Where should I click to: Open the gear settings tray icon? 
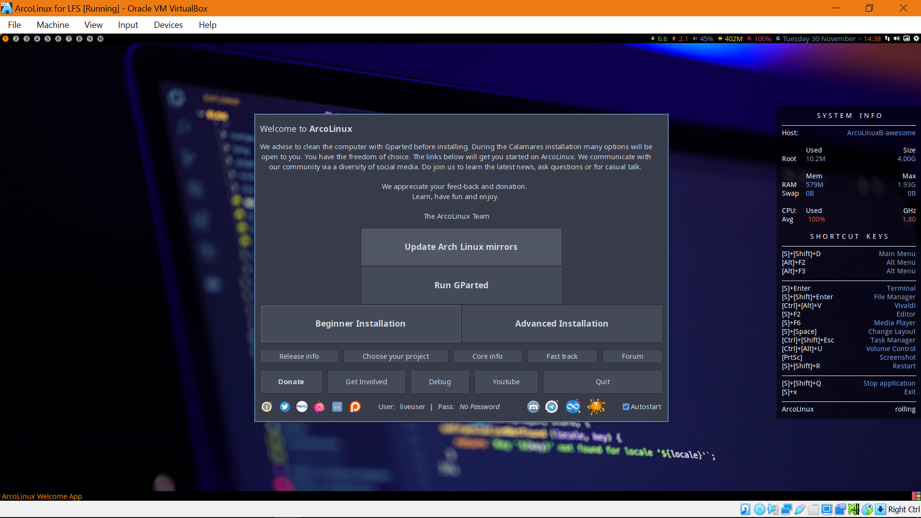tap(916, 39)
